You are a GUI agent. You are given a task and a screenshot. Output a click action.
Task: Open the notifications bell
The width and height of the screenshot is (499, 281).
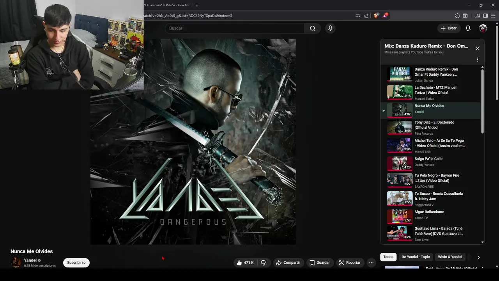468,28
